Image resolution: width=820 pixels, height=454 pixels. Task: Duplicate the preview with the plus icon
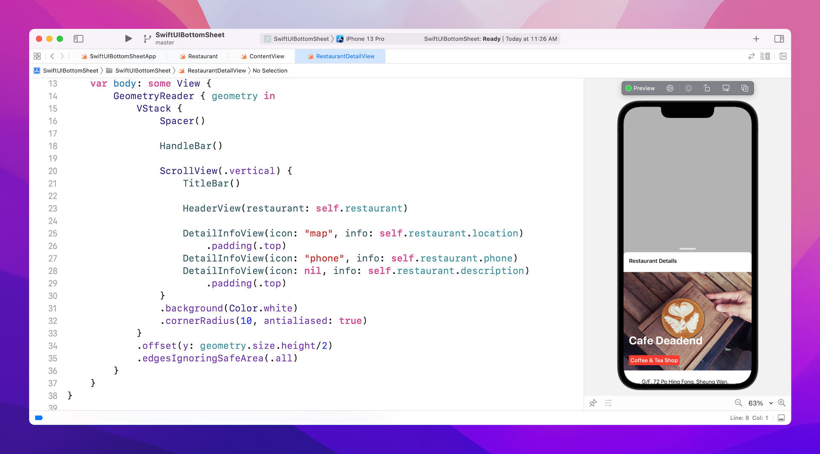[744, 88]
